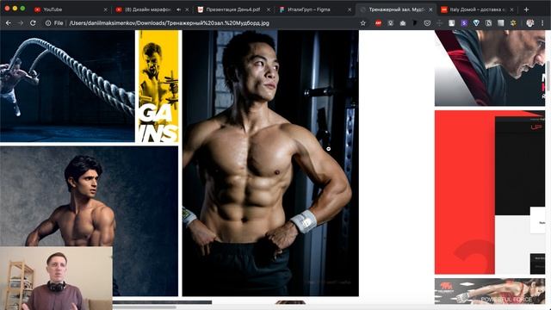551x310 pixels.
Task: Switch to the YouTube tab
Action: pos(70,9)
